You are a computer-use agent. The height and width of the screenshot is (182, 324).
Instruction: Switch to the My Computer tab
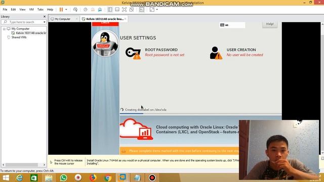[62, 19]
